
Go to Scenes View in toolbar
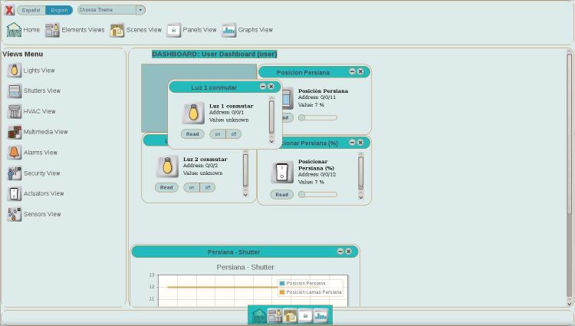pyautogui.click(x=117, y=30)
